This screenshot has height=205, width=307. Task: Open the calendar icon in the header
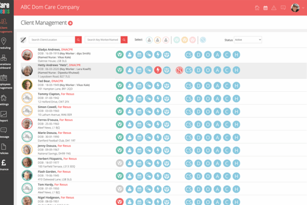coord(266,8)
